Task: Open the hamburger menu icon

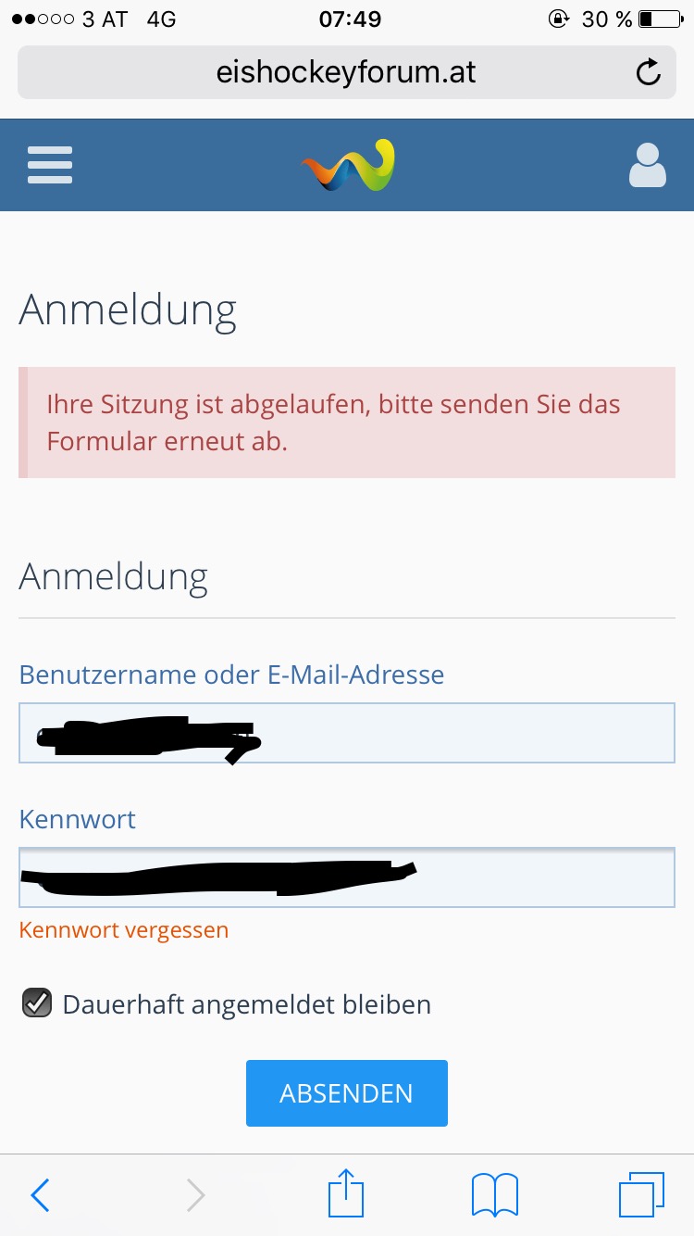Action: point(50,166)
